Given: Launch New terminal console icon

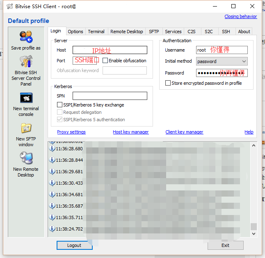Looking at the screenshot, I should [x=26, y=98].
